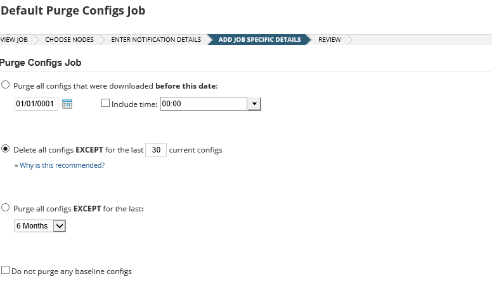Viewport: 492px width, 300px height.
Task: Expand the 6 Months dropdown
Action: 60,225
